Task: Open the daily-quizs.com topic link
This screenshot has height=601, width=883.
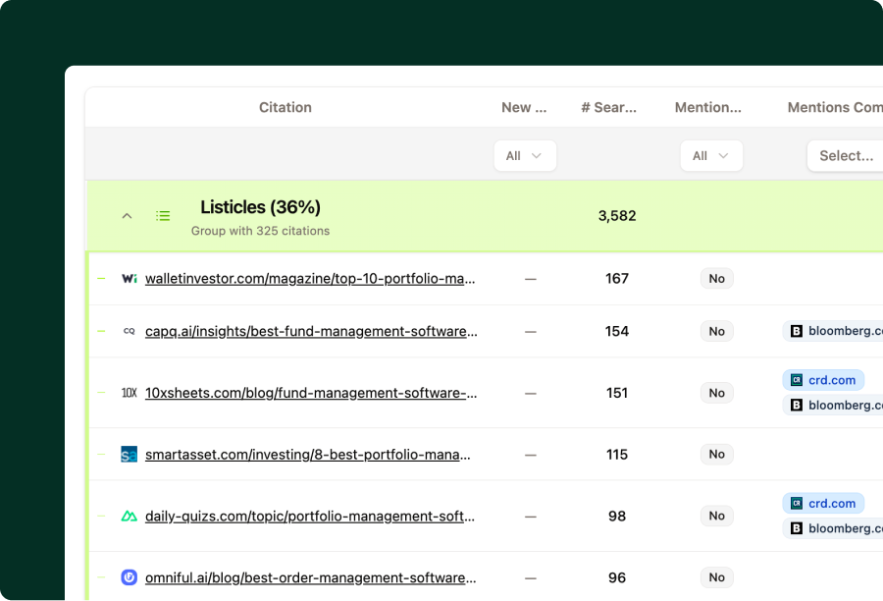Action: [310, 516]
